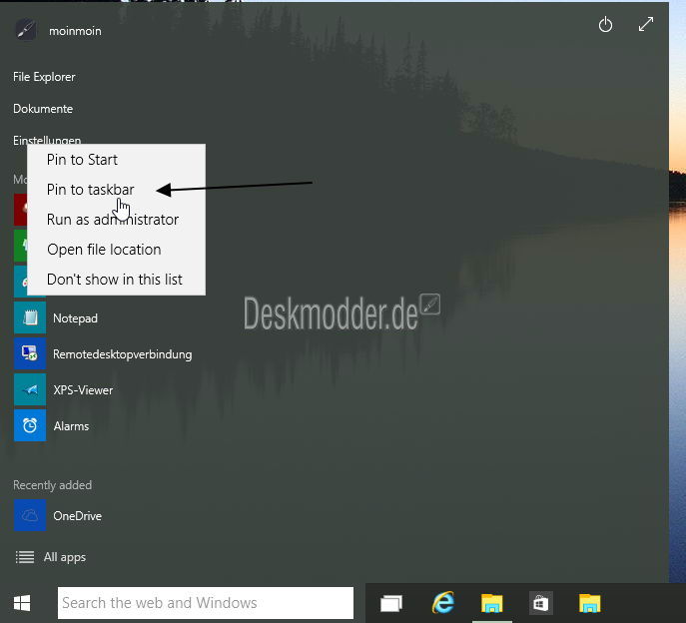
Task: Open All apps list
Action: (x=65, y=557)
